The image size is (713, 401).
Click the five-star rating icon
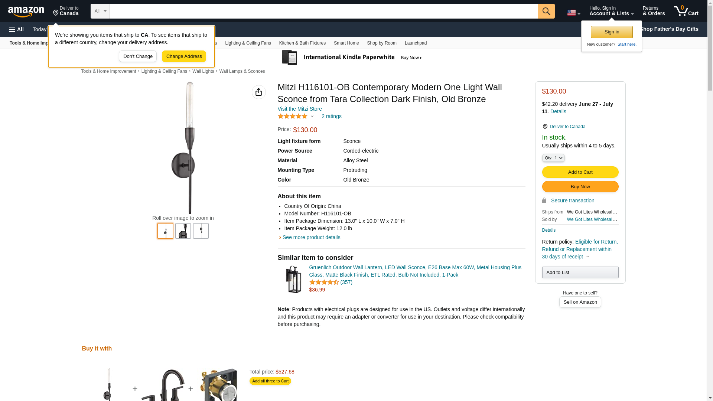(x=293, y=116)
